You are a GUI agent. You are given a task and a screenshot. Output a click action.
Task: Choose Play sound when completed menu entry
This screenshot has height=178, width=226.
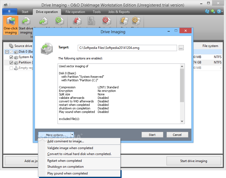[79, 173]
